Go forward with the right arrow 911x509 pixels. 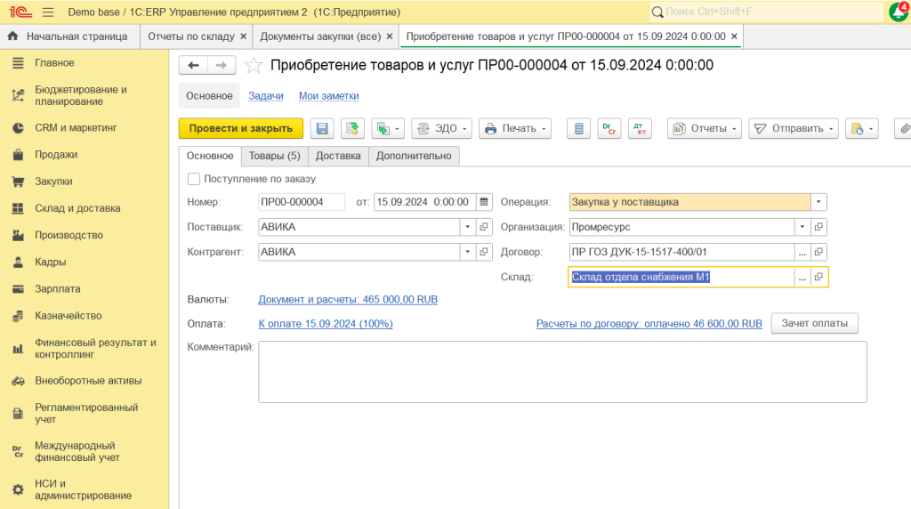point(222,65)
